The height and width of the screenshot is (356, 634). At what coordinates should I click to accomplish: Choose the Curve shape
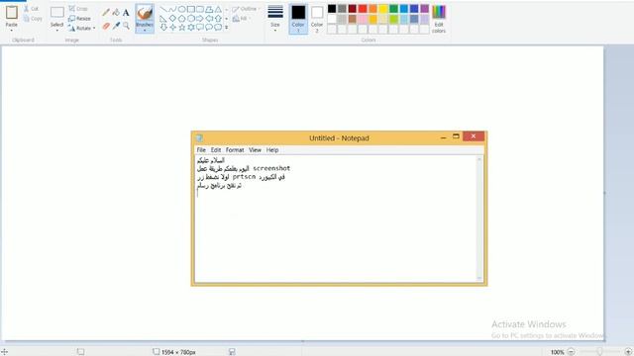(172, 9)
